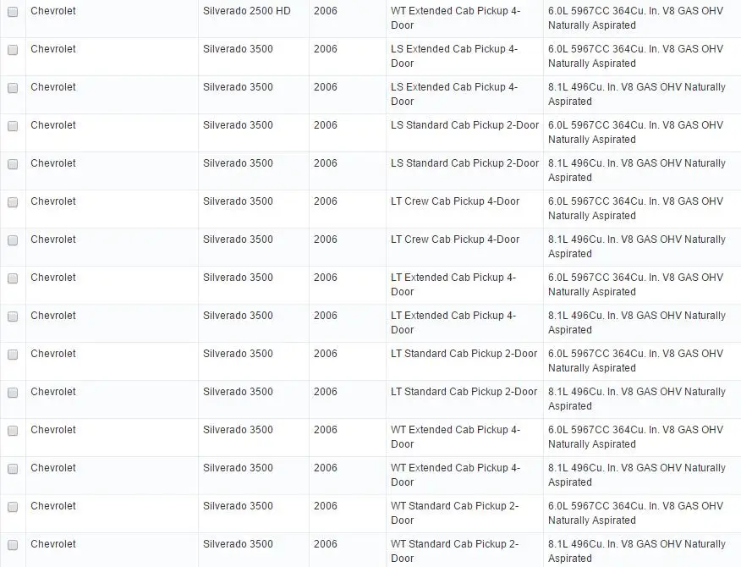741x567 pixels.
Task: Click the 6.0L engine text in LT Crew Cab row
Action: (635, 208)
